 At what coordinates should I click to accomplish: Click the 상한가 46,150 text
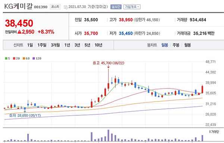pos(147,20)
